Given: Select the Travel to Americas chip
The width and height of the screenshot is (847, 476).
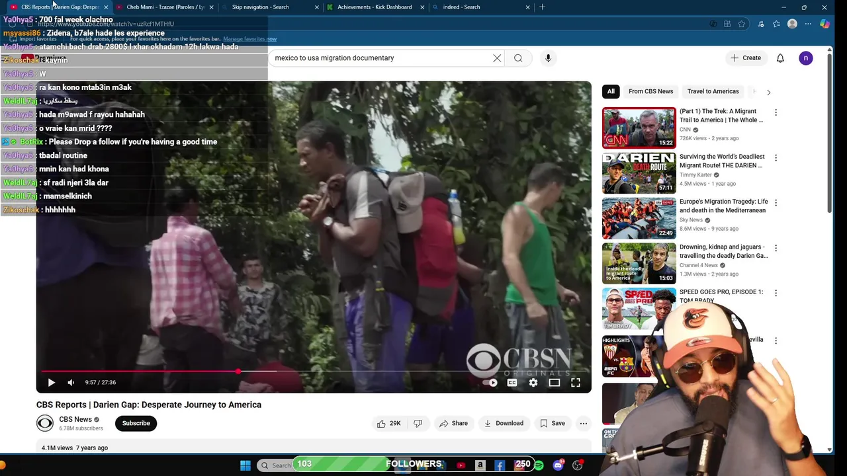Looking at the screenshot, I should pyautogui.click(x=713, y=91).
